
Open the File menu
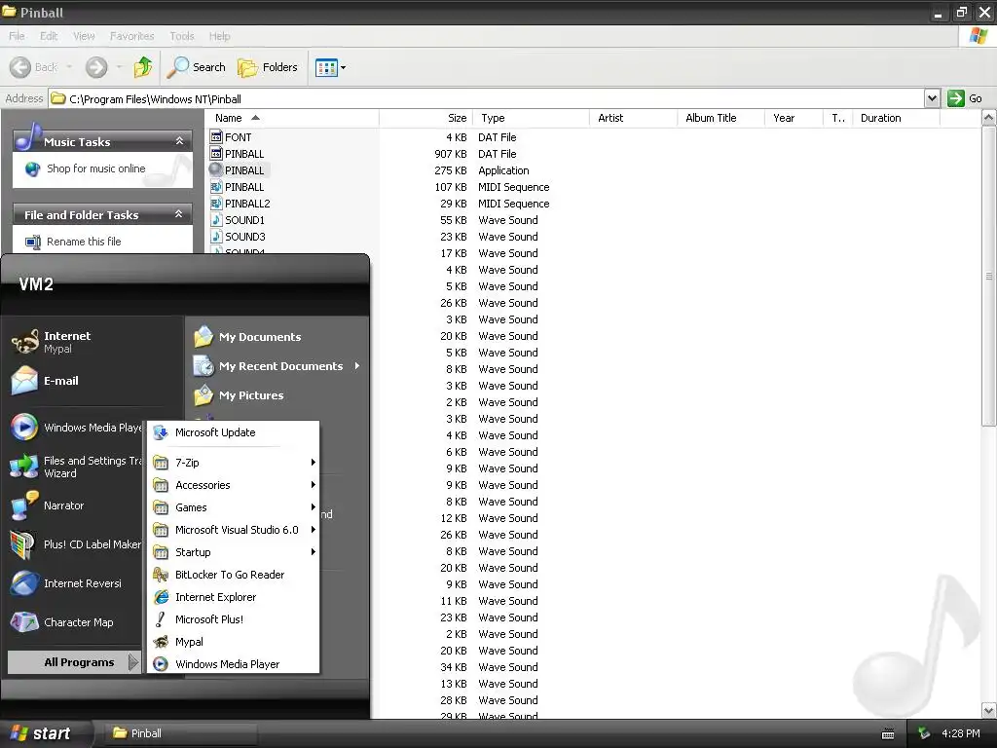pos(17,36)
